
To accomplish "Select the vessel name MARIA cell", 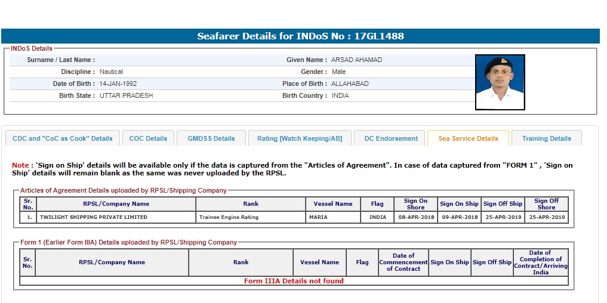I will (318, 217).
